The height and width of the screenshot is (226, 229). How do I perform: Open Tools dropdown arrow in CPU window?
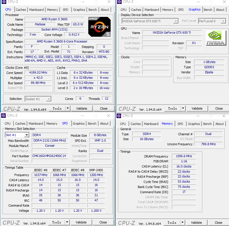(x=68, y=108)
